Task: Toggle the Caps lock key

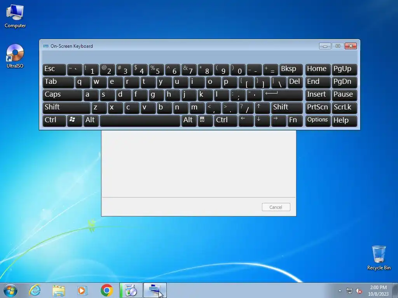Action: (x=63, y=95)
